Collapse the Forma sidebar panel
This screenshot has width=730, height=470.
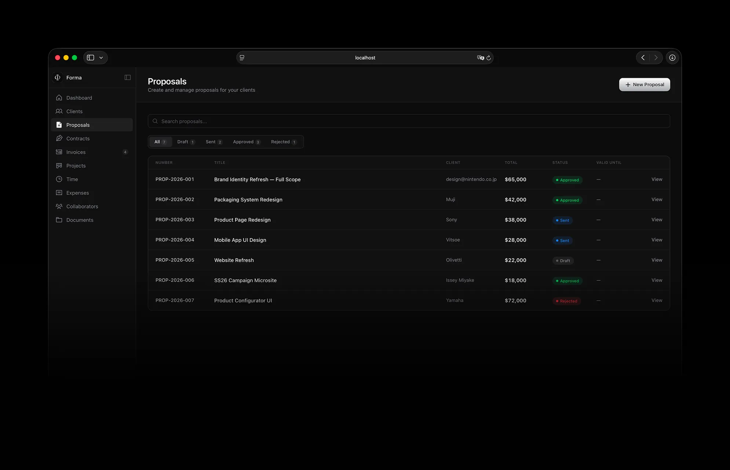tap(128, 77)
